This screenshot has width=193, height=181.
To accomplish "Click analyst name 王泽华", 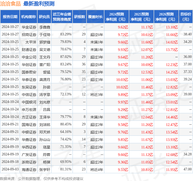I will (x=45, y=117).
